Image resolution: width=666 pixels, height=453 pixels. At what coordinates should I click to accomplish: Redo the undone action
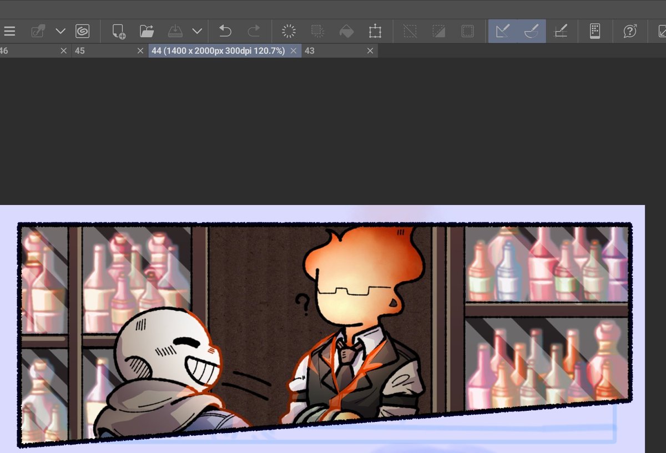coord(255,31)
